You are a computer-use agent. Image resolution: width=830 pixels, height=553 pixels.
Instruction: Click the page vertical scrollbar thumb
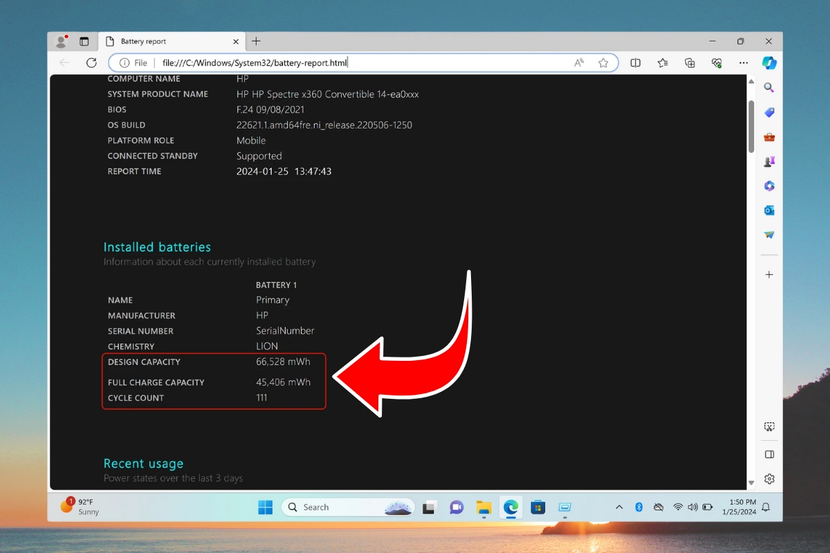click(751, 128)
